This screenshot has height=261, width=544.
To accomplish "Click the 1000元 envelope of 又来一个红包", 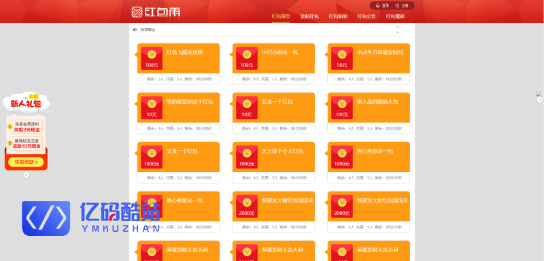I will 152,157.
